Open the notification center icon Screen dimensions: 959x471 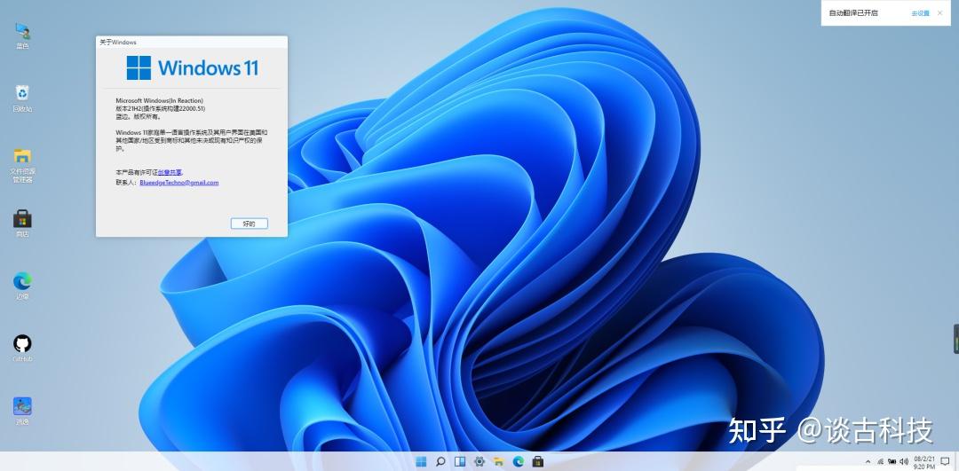coord(945,461)
